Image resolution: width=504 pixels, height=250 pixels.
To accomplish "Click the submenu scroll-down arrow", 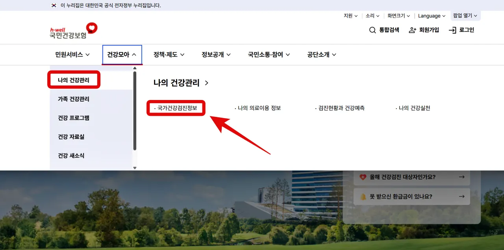I will (135, 168).
